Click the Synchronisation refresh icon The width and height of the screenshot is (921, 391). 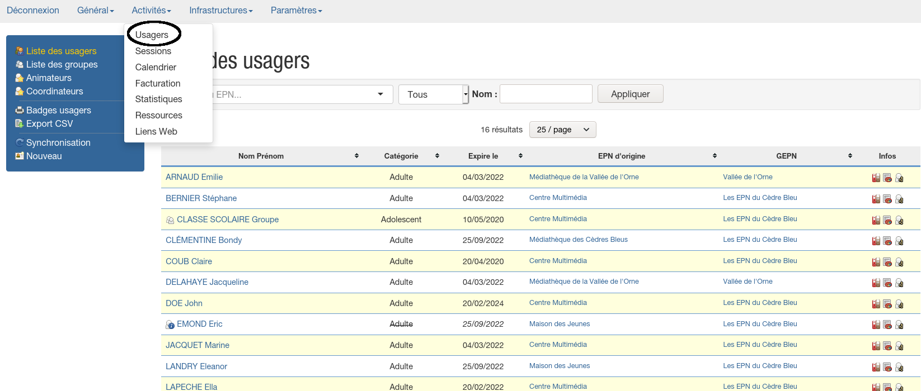click(x=20, y=143)
